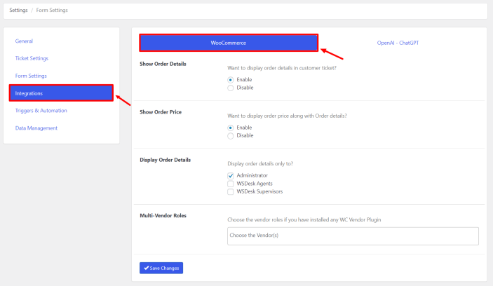Disable Show Order Details radio option
This screenshot has height=286, width=493.
231,88
